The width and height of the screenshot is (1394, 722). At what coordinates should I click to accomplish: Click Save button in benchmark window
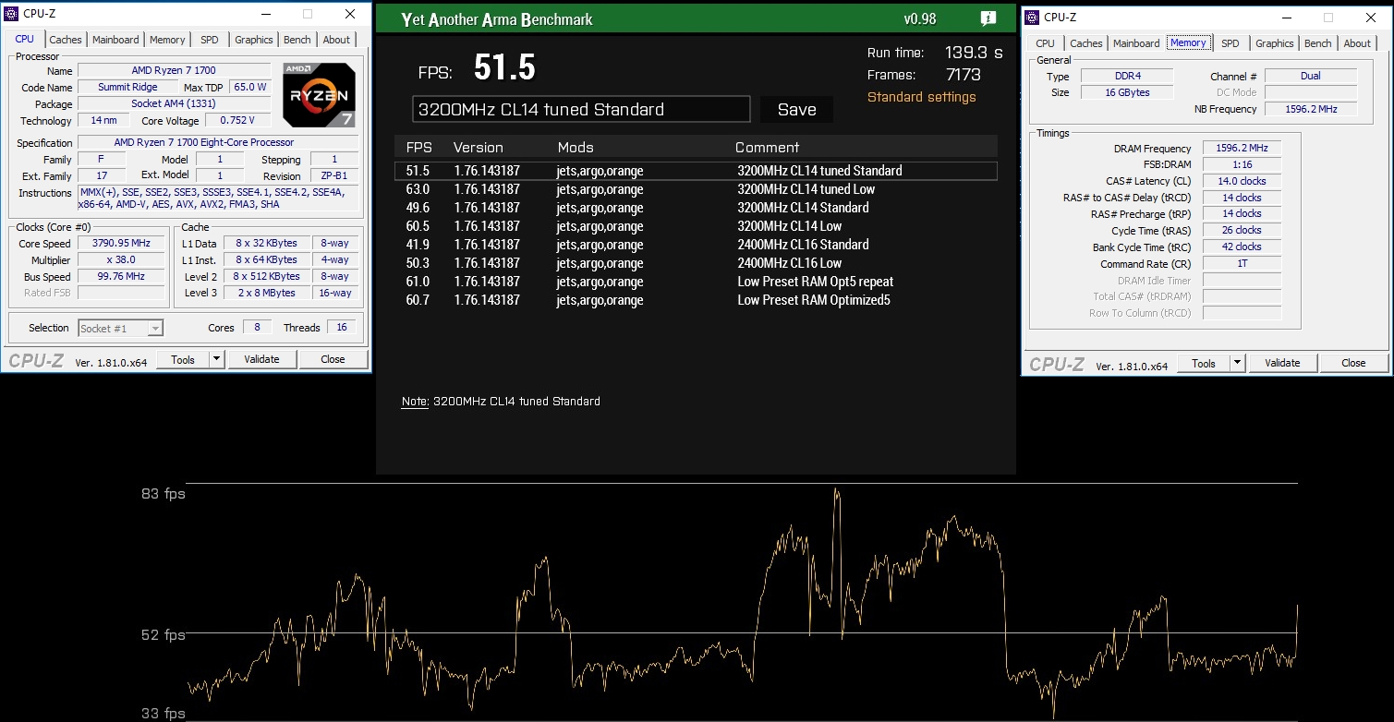[x=796, y=109]
